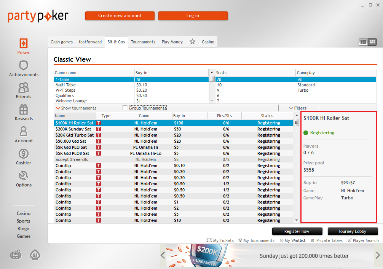Select Welcome Lounge game name filter

click(x=94, y=101)
